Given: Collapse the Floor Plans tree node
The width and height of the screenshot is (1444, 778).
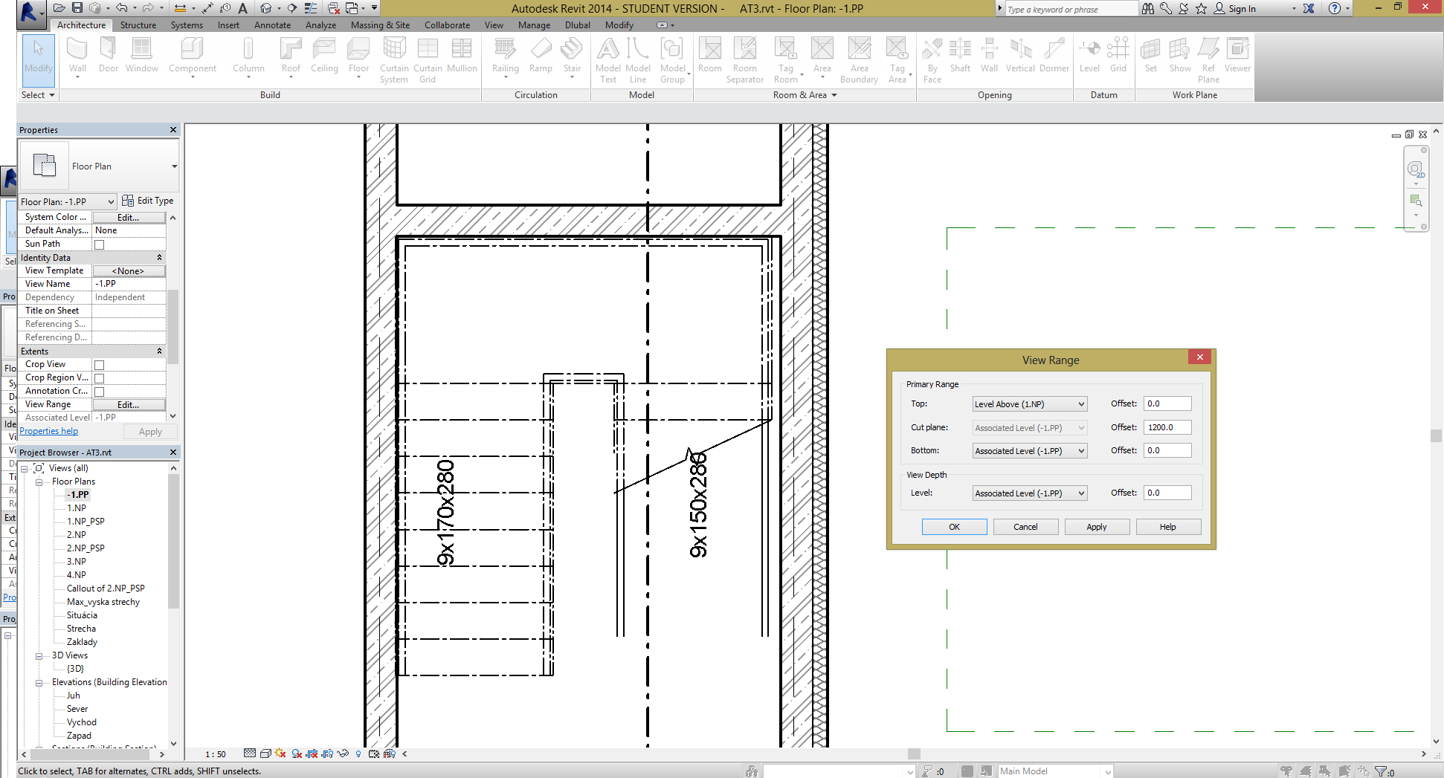Looking at the screenshot, I should pos(39,482).
